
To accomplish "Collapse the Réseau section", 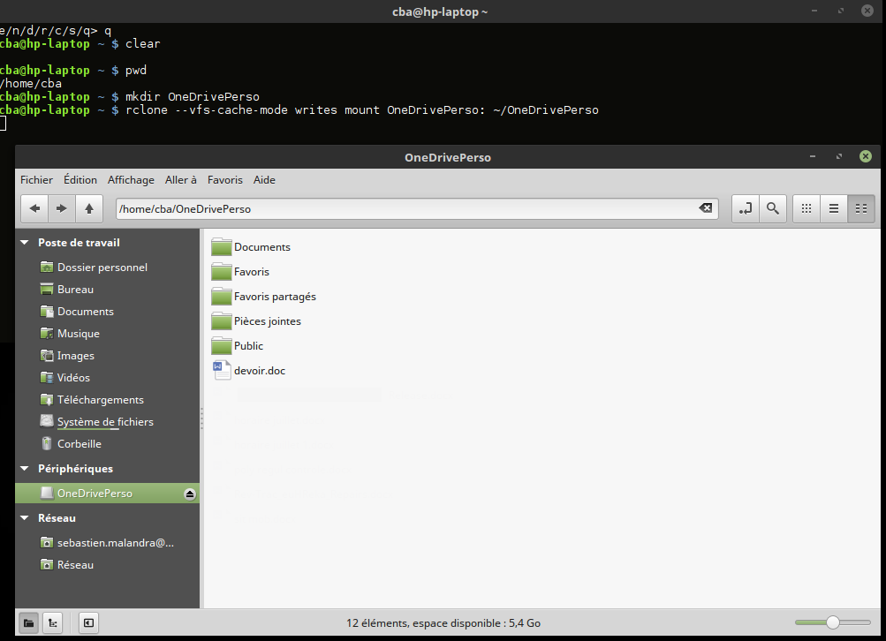I will [x=25, y=518].
